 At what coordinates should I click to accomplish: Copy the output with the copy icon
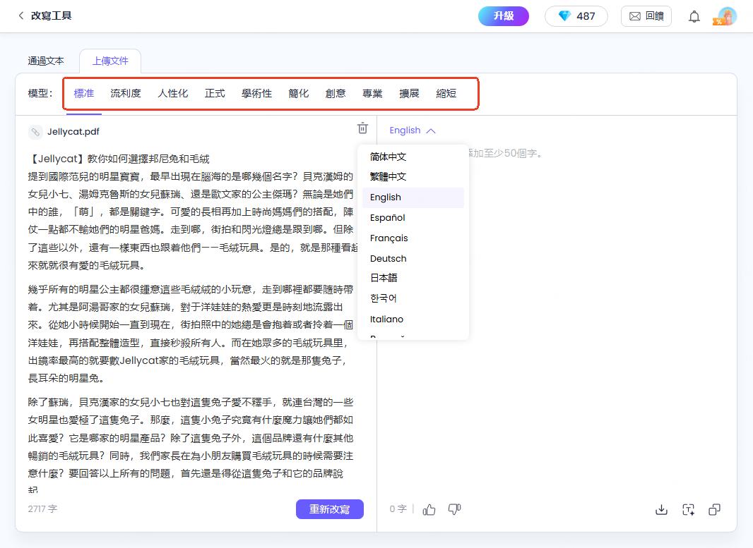click(715, 509)
